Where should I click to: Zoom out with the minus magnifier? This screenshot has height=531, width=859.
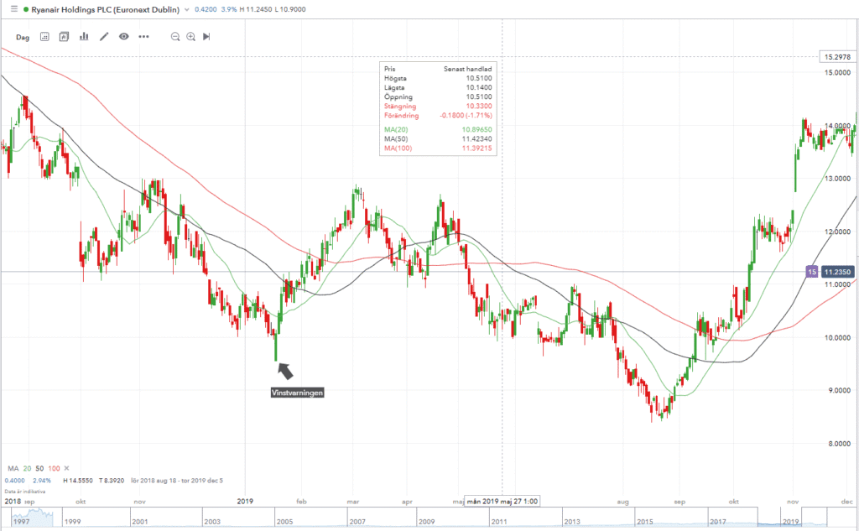(175, 37)
